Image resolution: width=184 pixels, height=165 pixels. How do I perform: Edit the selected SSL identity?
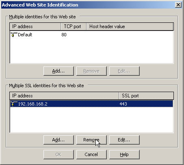[124, 140]
